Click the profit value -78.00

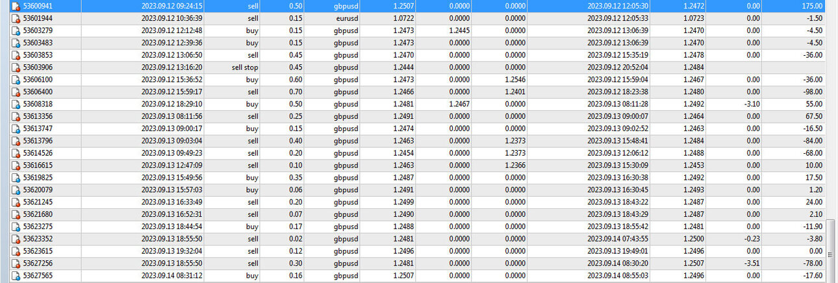(811, 264)
